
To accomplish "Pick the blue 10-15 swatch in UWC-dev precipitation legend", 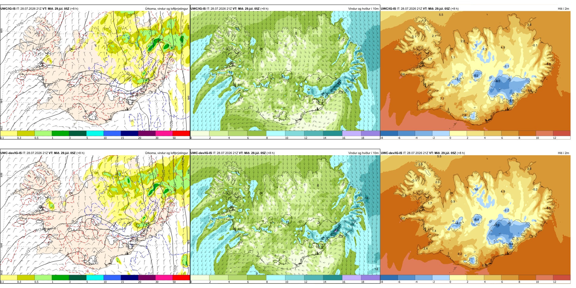I will 112,278.
